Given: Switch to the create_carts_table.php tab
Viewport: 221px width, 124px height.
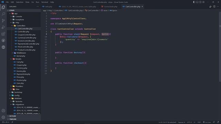Looking at the screenshot, I should [79, 7].
